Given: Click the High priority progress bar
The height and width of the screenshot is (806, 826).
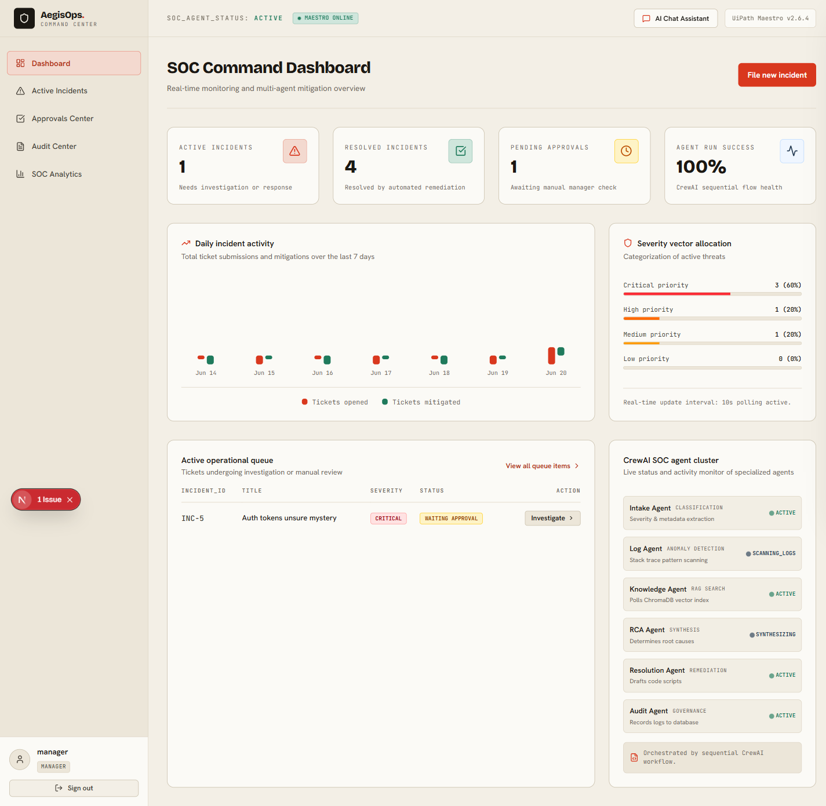Looking at the screenshot, I should click(712, 318).
